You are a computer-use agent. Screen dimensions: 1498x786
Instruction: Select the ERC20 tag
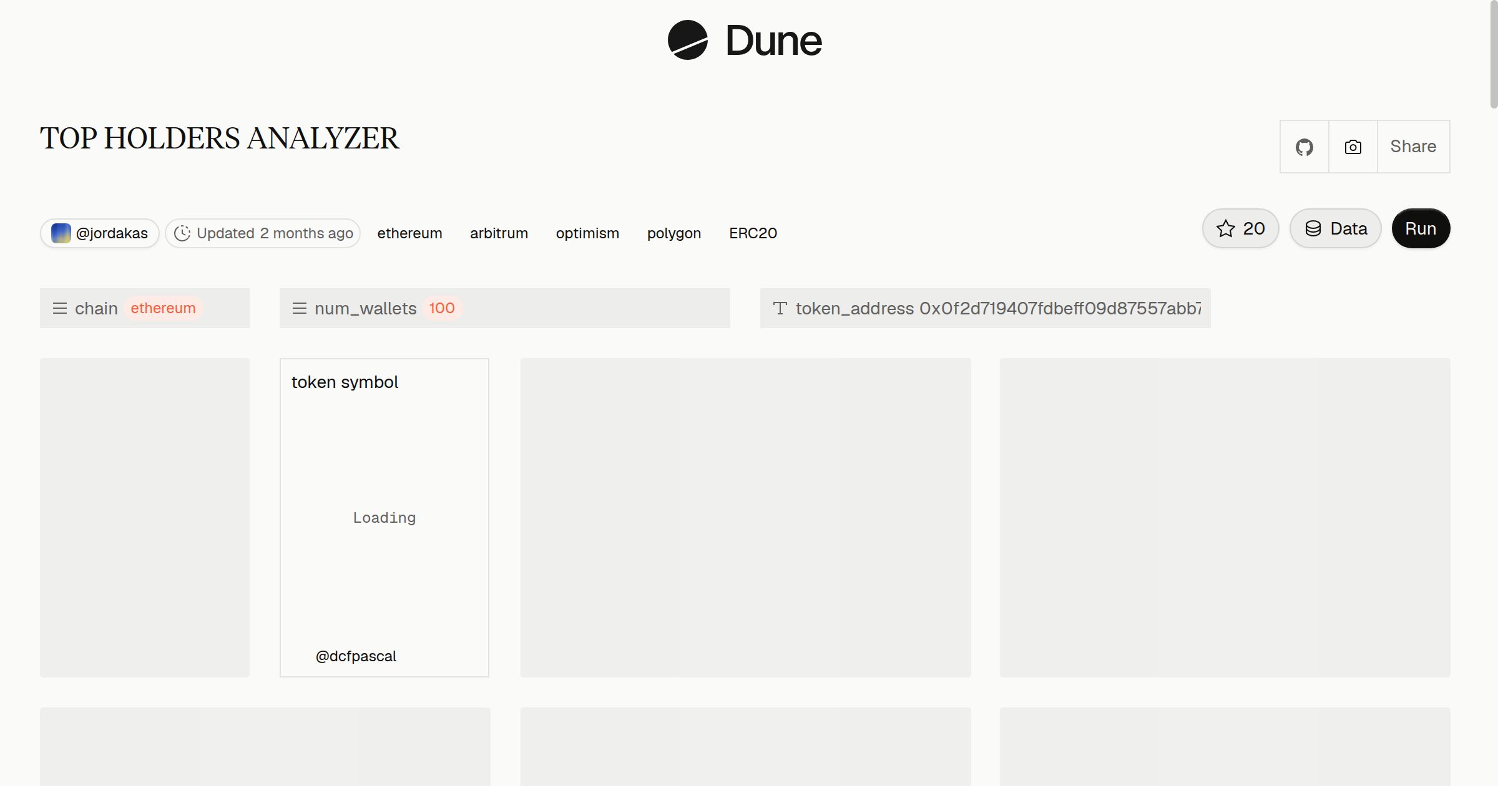753,233
